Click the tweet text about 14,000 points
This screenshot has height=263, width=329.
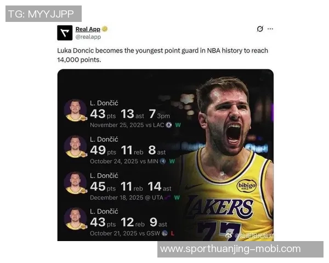(163, 55)
